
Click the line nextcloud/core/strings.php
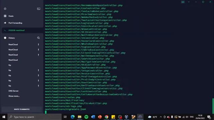click(63, 106)
